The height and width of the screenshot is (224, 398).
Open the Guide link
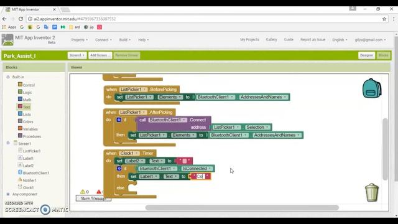tap(289, 40)
